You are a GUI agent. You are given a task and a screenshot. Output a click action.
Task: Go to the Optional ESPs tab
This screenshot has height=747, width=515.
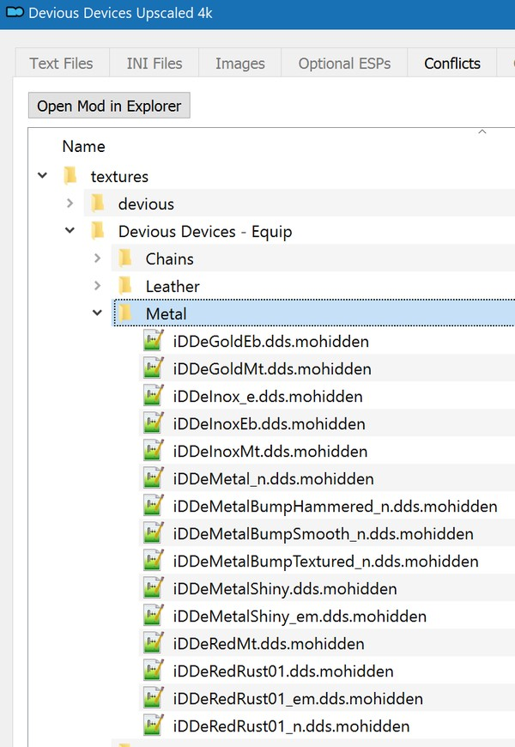[x=344, y=64]
